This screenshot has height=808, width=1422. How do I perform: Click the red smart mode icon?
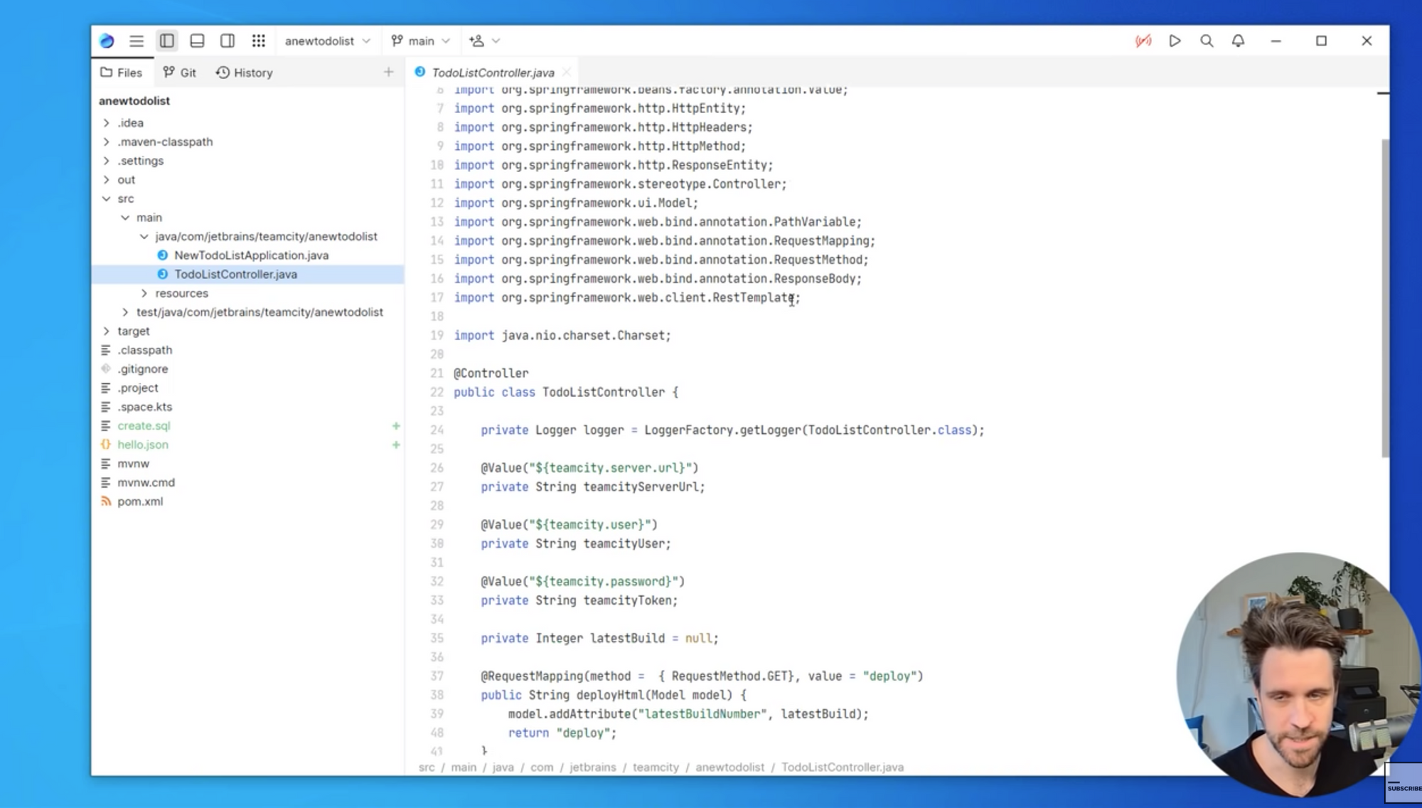pyautogui.click(x=1143, y=41)
